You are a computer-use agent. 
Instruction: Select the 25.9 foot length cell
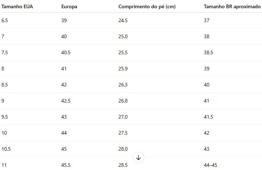point(123,69)
